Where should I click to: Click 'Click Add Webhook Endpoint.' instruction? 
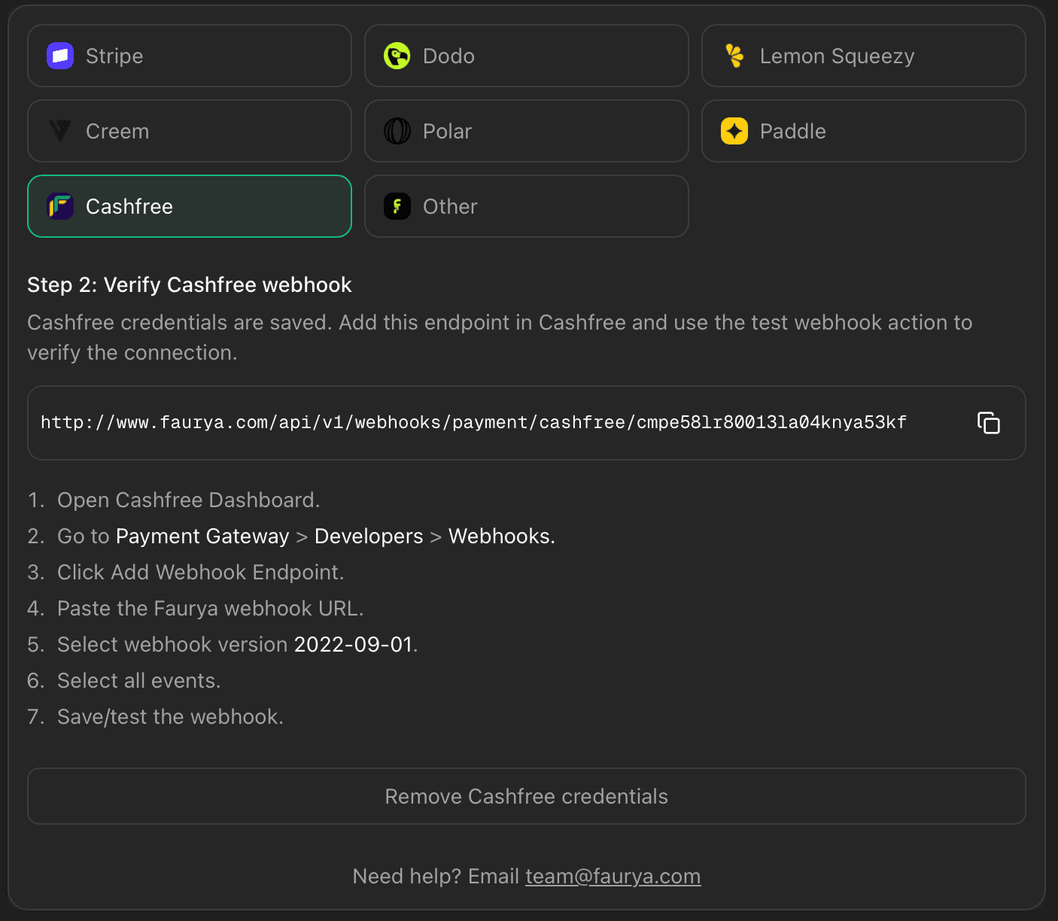pyautogui.click(x=201, y=572)
